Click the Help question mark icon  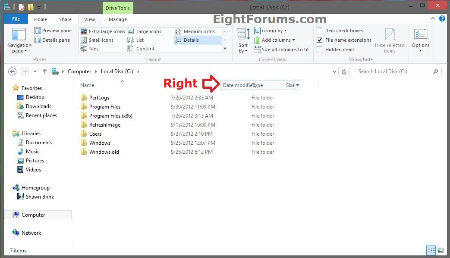pos(442,19)
